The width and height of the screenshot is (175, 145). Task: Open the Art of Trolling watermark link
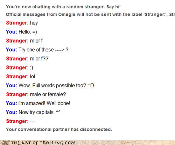click(43, 143)
